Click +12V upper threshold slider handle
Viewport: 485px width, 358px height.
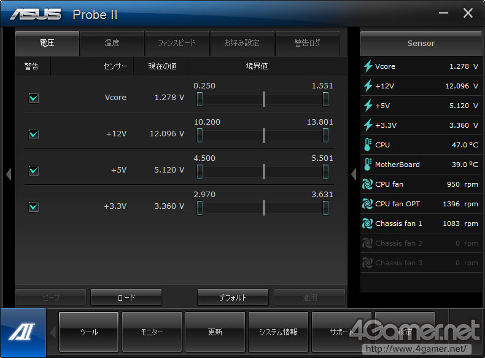pyautogui.click(x=325, y=135)
